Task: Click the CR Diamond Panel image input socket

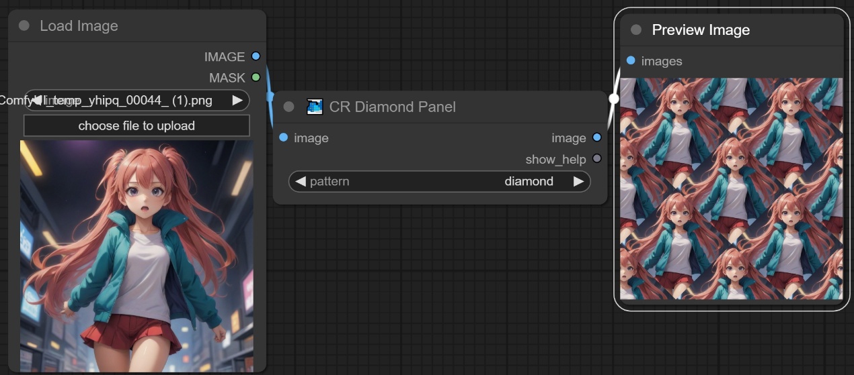Action: (283, 138)
